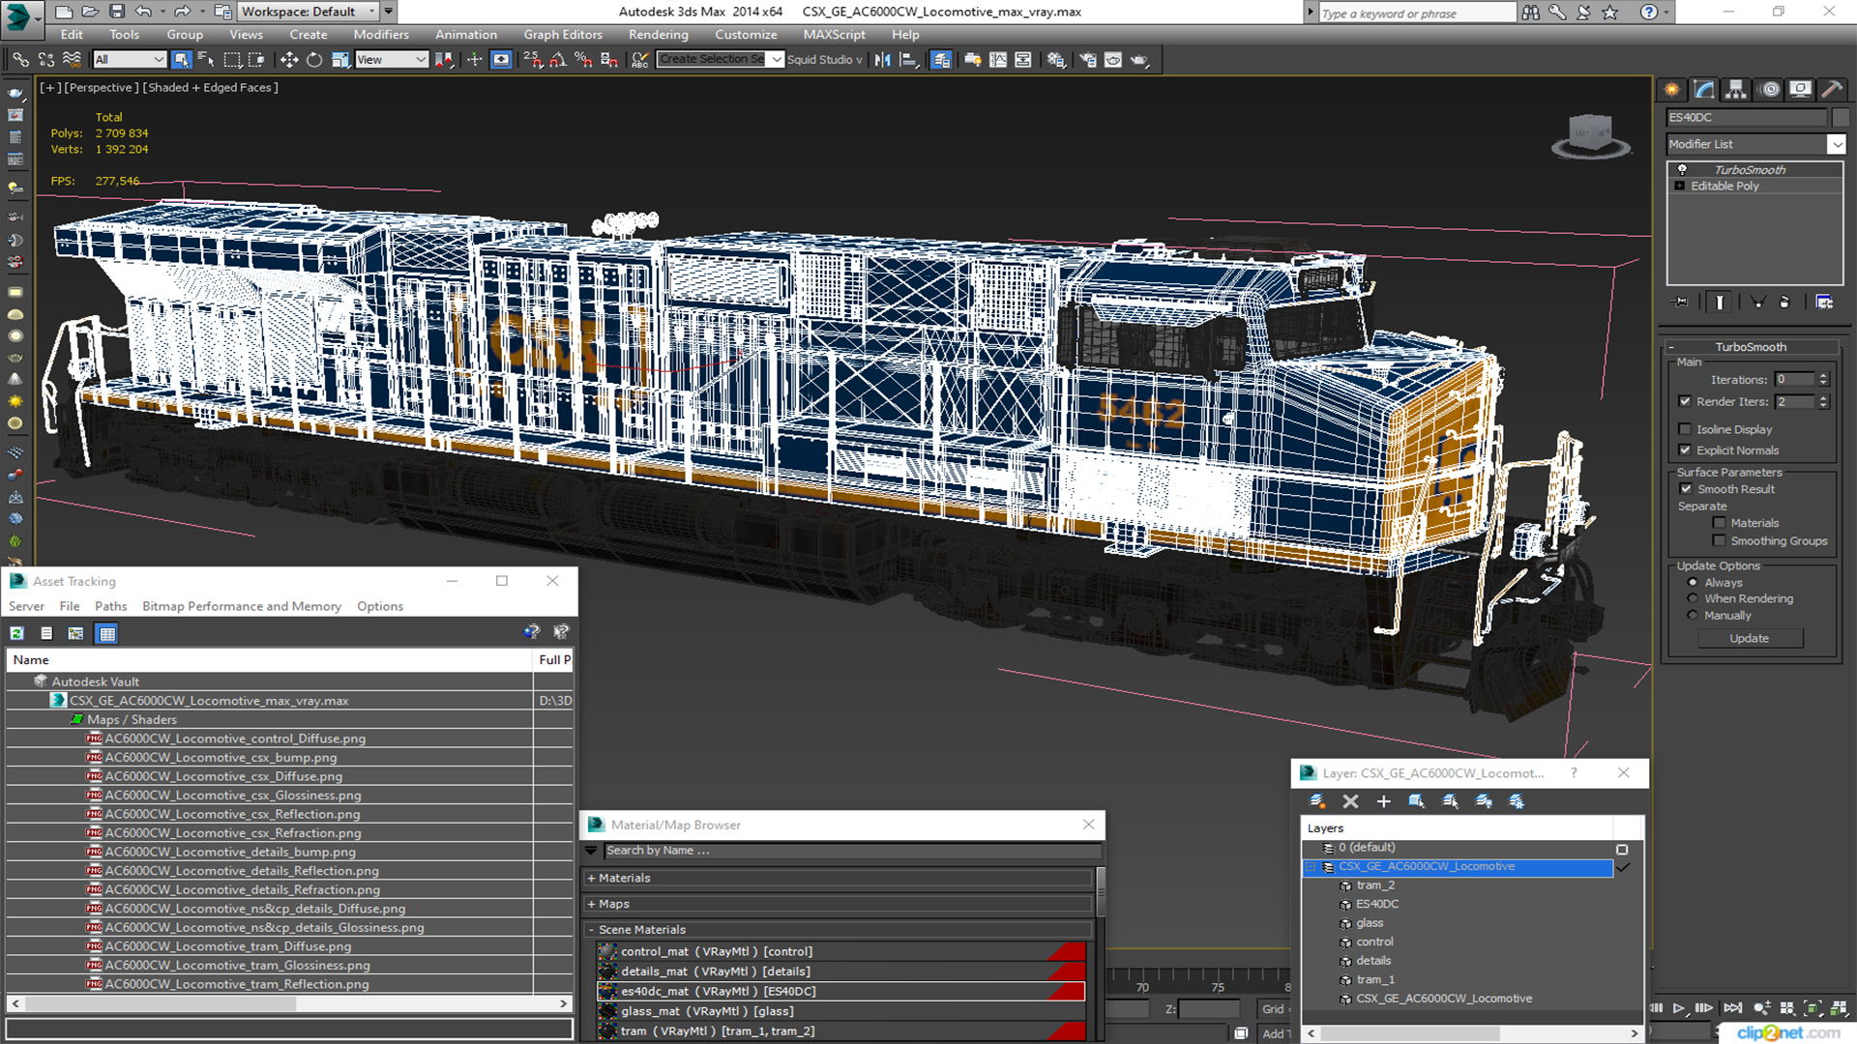Select the When Rendering update option
Screen dimensions: 1857x1044
pyautogui.click(x=1693, y=599)
